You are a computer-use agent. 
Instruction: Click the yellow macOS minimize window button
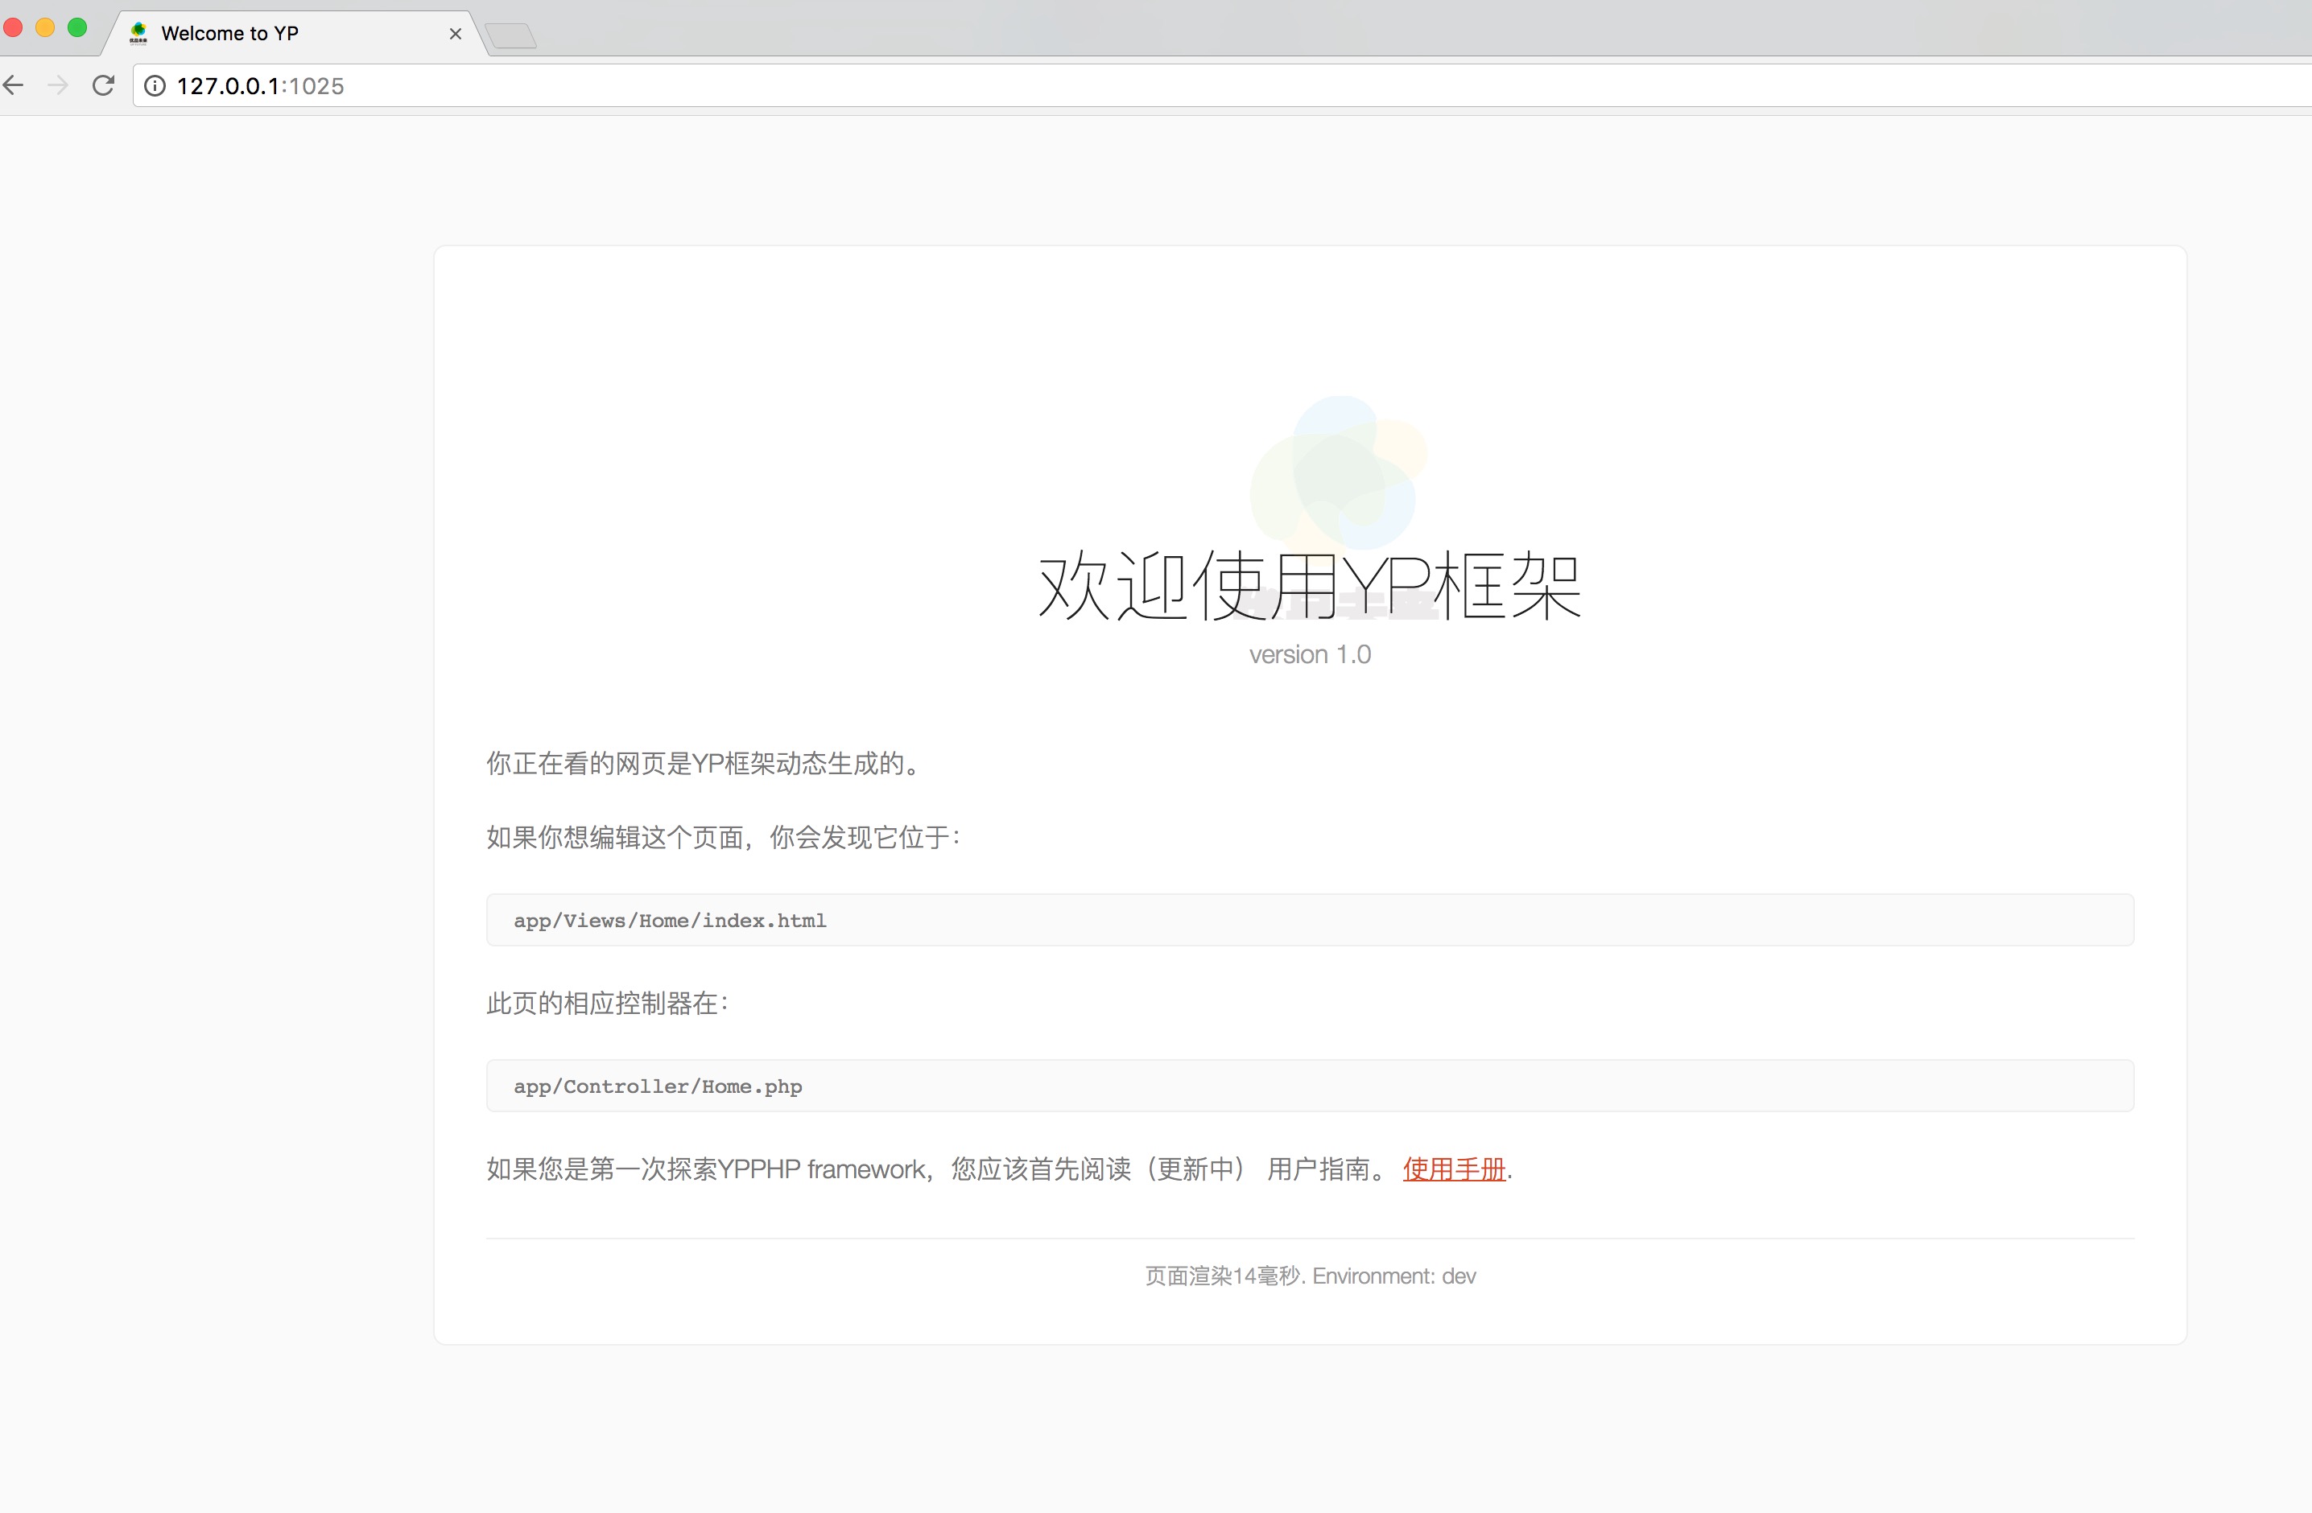[45, 27]
